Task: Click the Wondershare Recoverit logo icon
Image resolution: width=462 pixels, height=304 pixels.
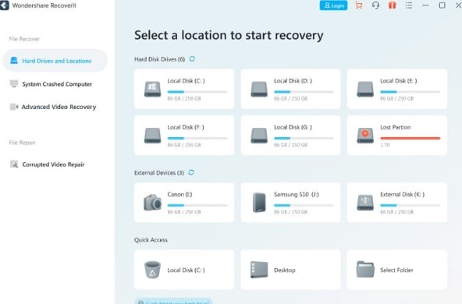Action: pos(5,5)
